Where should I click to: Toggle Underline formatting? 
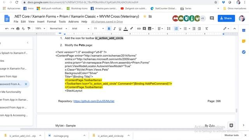[120, 28]
